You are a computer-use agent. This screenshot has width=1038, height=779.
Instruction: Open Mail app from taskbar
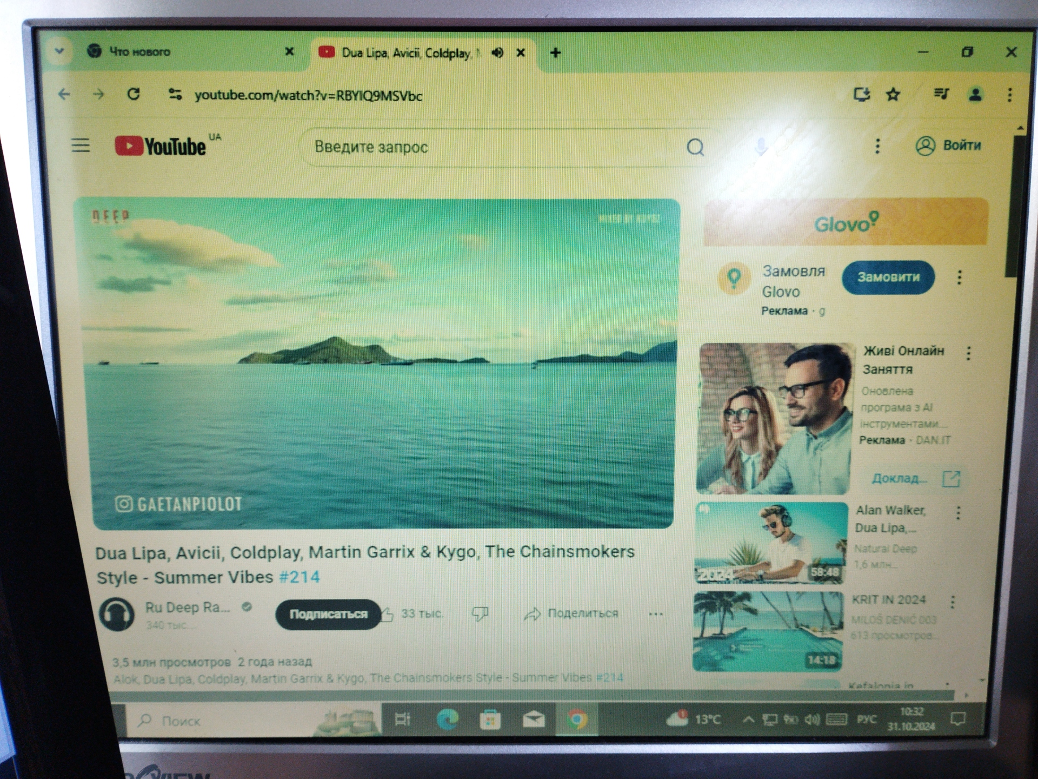coord(534,719)
